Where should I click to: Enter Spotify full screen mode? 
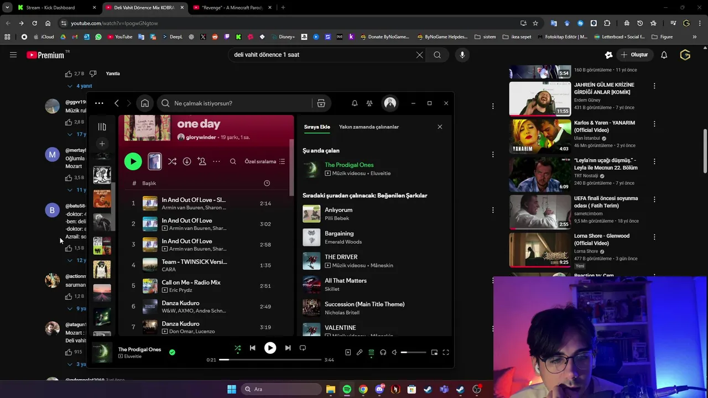(446, 352)
